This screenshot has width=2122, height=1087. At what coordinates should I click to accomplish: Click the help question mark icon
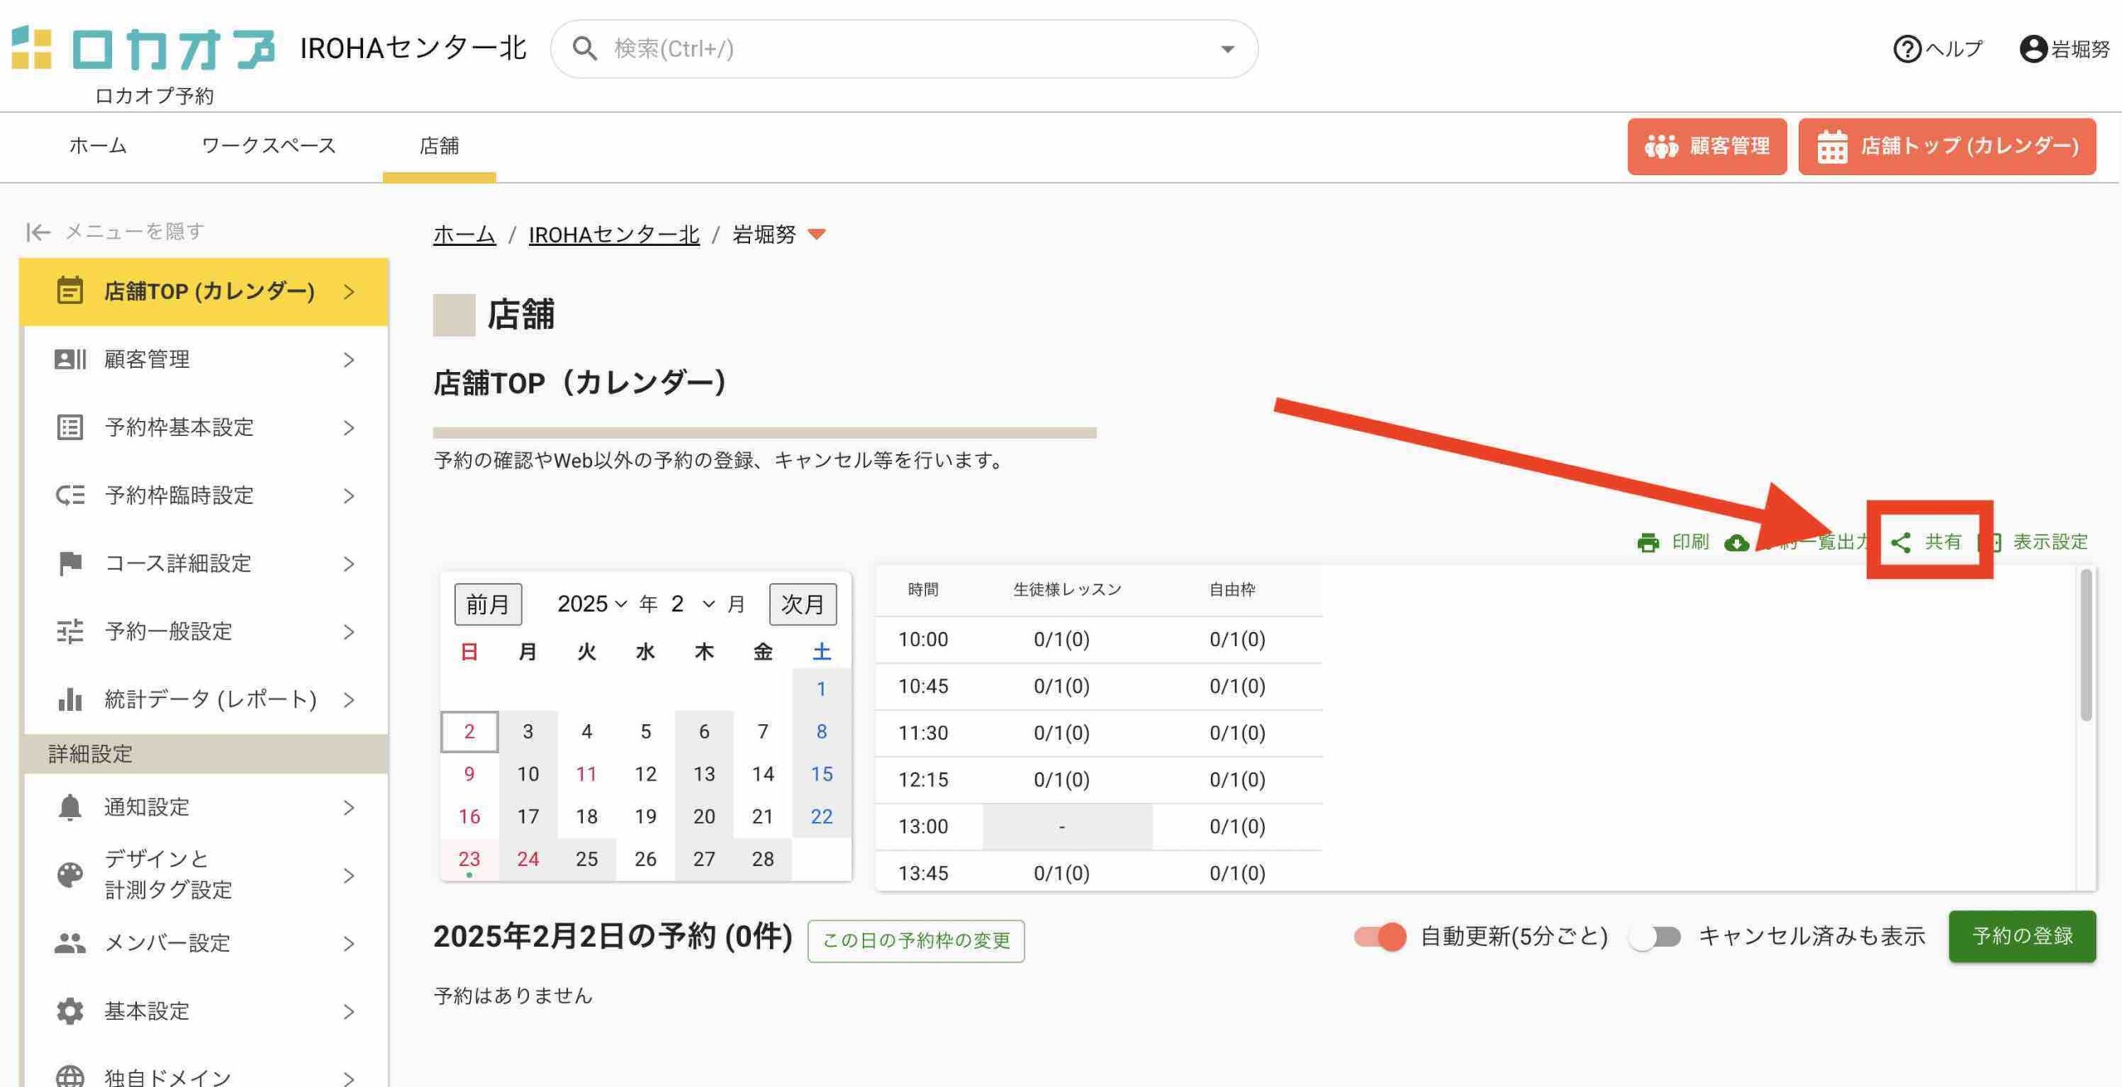coord(1906,49)
